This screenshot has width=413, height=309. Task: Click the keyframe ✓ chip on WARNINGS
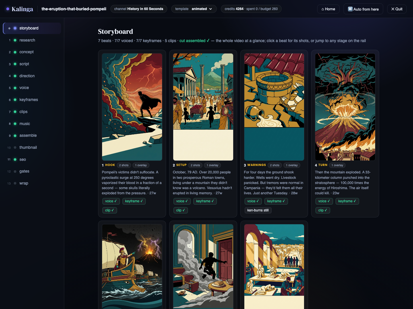(x=276, y=201)
